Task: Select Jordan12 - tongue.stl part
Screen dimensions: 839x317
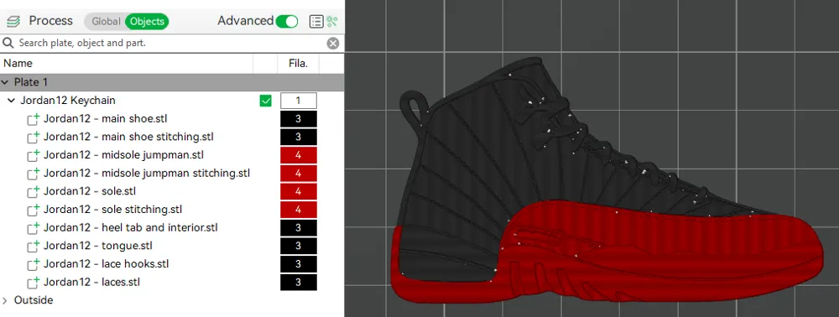Action: tap(98, 246)
